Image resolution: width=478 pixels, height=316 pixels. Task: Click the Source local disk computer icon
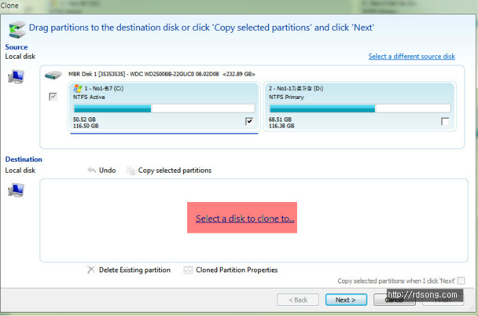click(x=15, y=77)
